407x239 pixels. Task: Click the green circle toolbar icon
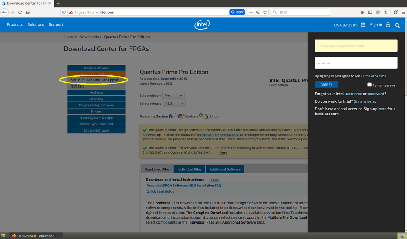click(378, 12)
